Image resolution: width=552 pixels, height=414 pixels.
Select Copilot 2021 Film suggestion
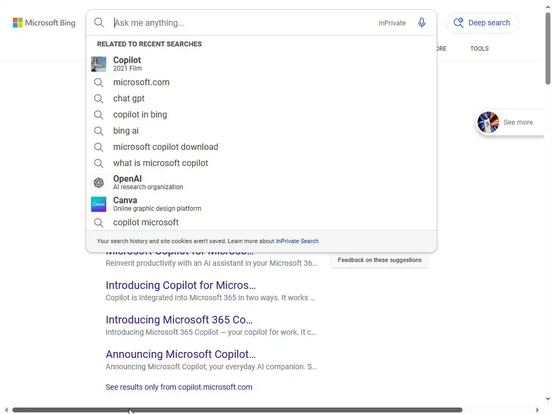pyautogui.click(x=261, y=64)
